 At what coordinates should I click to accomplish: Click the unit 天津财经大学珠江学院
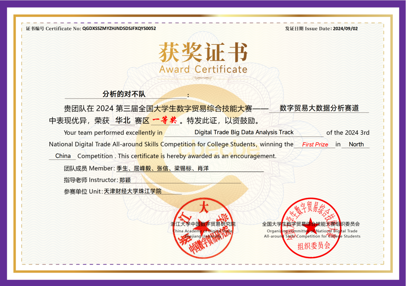(133, 191)
